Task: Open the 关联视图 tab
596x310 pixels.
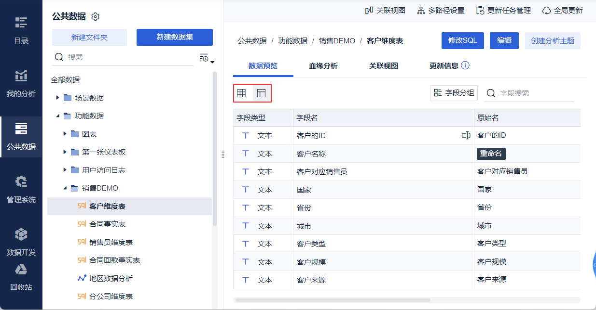Action: click(x=384, y=66)
